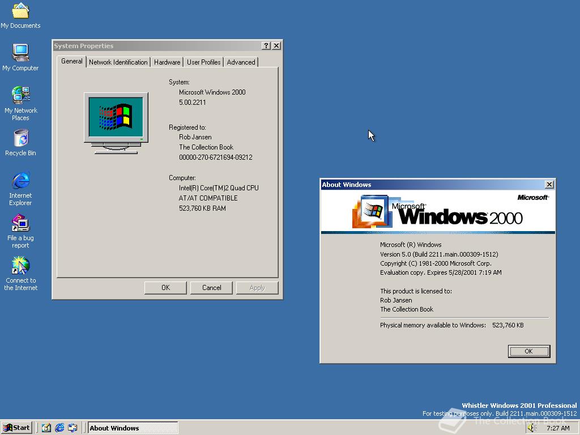
Task: Open the Hardware tab
Action: click(x=167, y=62)
